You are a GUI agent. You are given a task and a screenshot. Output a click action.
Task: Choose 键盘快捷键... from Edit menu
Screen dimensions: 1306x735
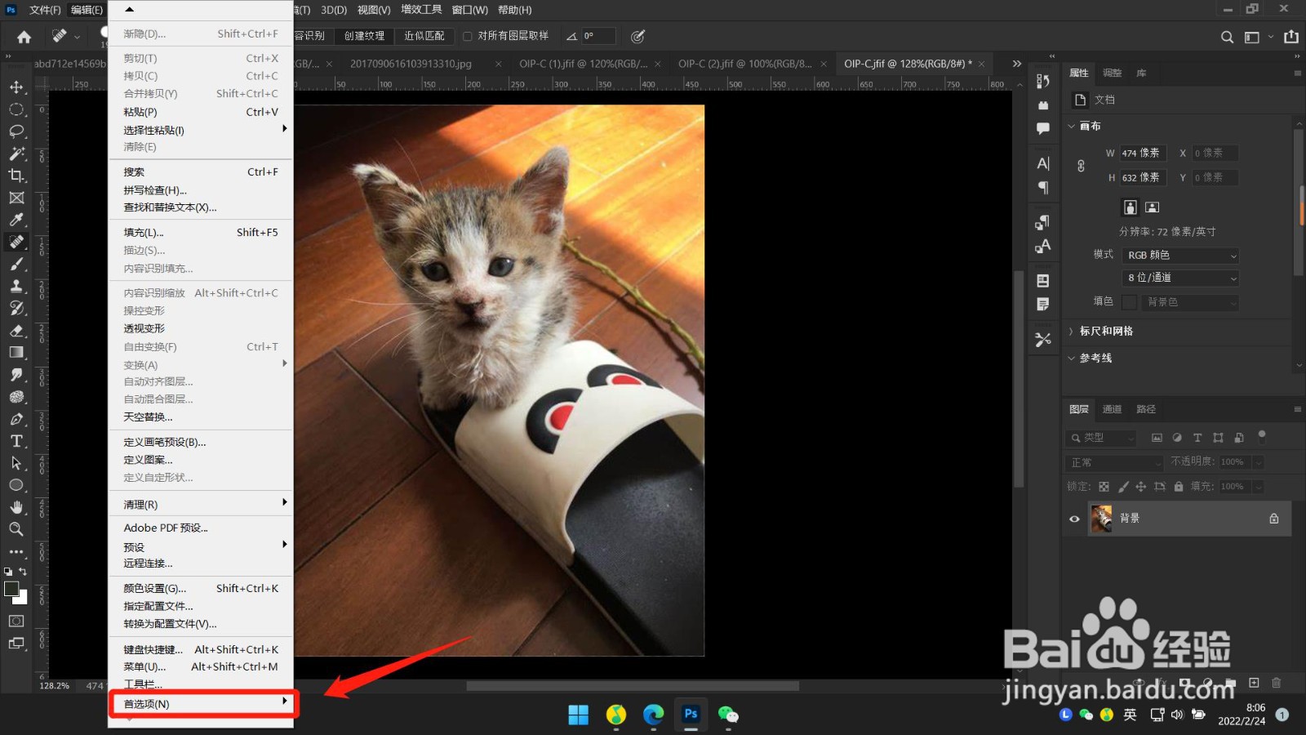201,650
